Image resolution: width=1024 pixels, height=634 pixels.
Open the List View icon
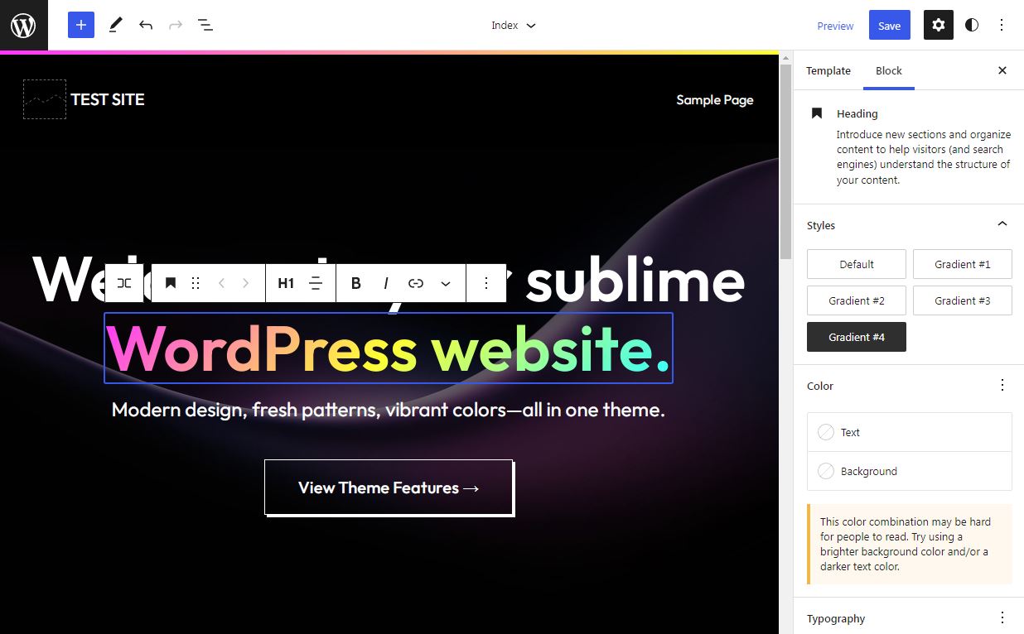(x=205, y=25)
